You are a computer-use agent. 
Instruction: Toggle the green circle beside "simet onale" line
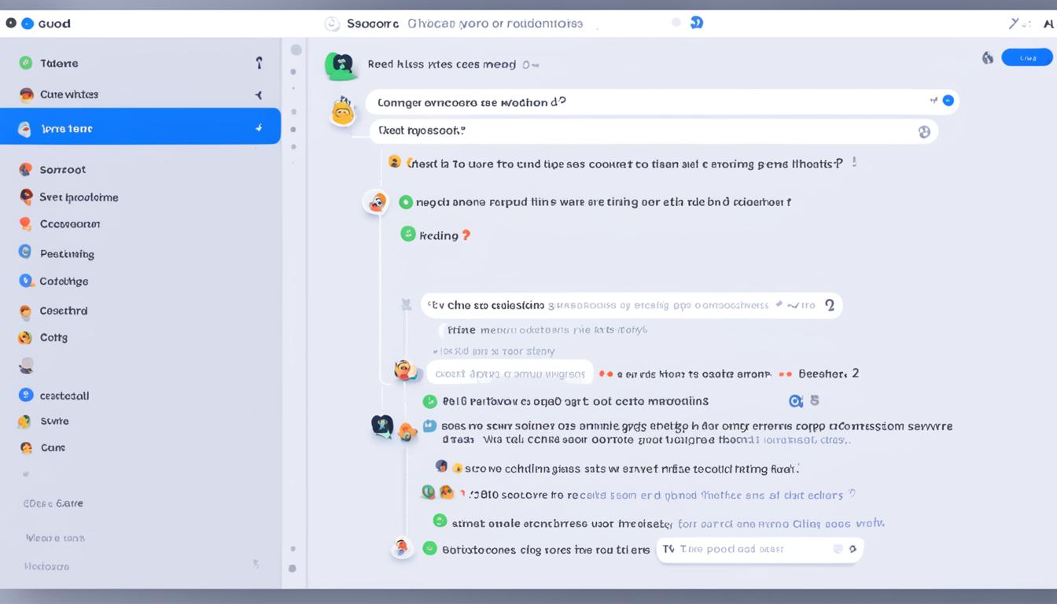click(440, 521)
